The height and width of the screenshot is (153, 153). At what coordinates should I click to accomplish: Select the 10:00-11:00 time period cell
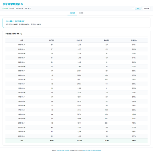22,80
